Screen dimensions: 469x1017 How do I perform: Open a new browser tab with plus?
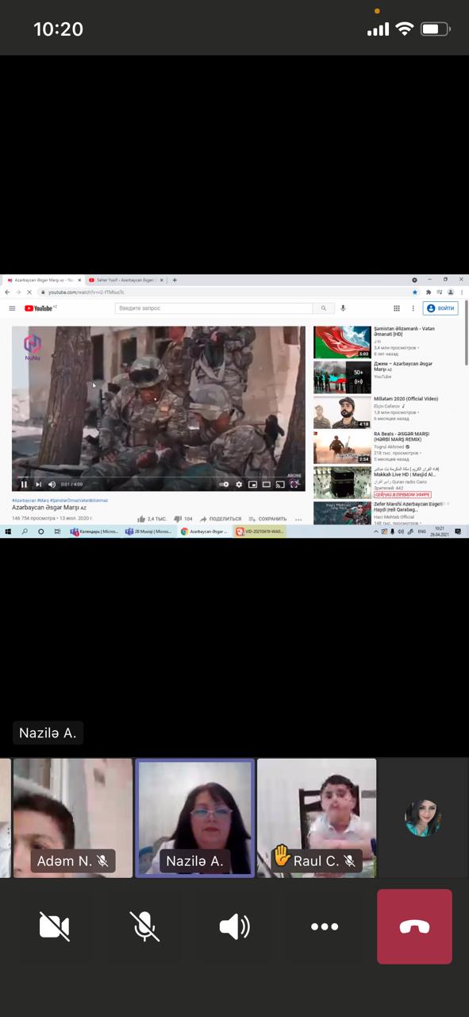point(175,280)
